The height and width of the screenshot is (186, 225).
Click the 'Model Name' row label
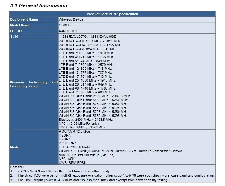20,25
